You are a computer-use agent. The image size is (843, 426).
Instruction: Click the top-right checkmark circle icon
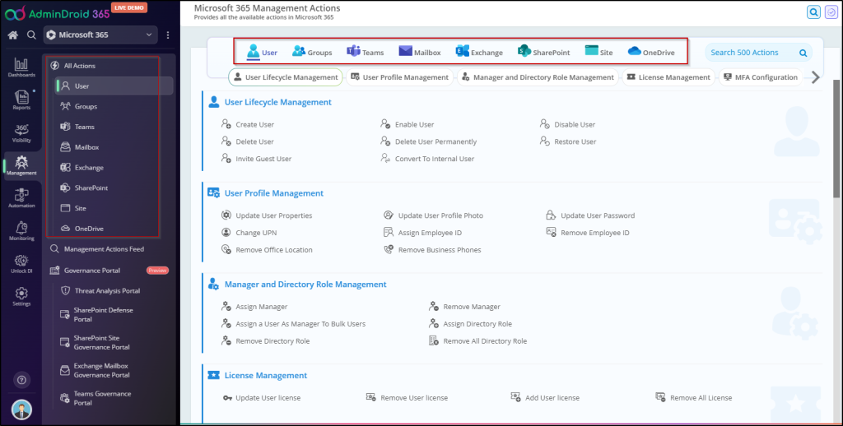coord(831,12)
